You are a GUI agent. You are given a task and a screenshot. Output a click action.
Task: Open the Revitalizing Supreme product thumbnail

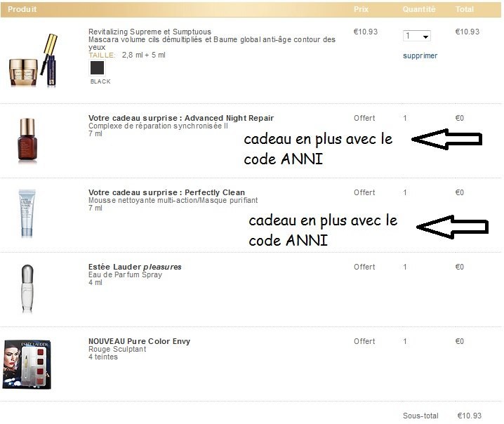click(x=34, y=60)
